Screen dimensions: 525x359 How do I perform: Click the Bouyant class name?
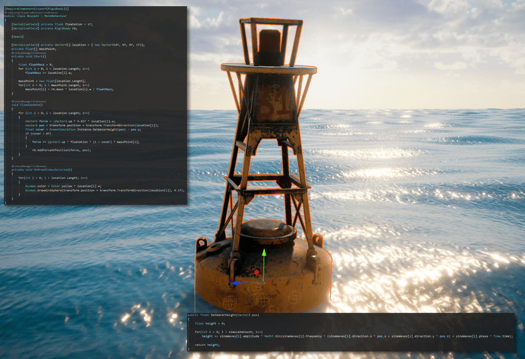point(33,16)
